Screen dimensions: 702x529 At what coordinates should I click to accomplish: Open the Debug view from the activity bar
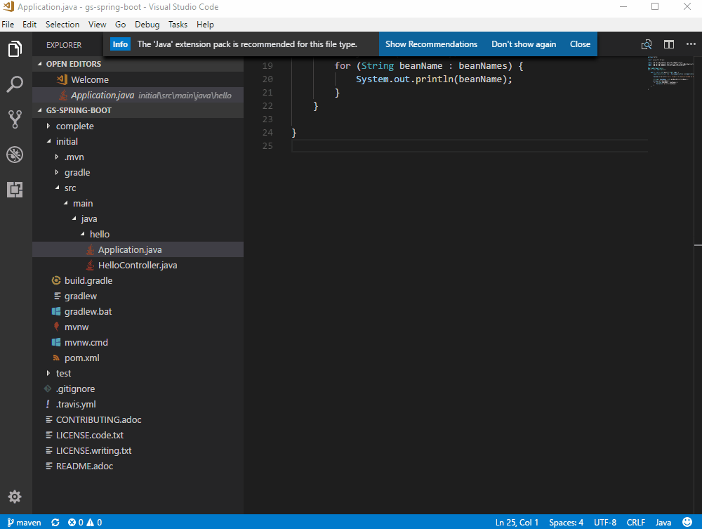(x=15, y=154)
